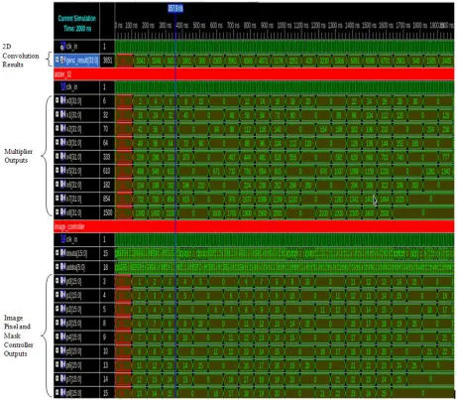Click the x5 value cell showing 610

coord(107,171)
